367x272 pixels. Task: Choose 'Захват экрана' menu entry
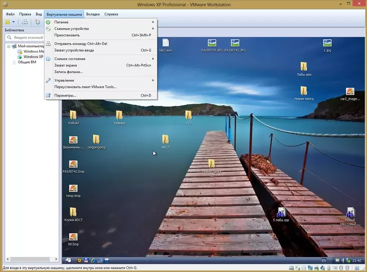click(x=66, y=65)
